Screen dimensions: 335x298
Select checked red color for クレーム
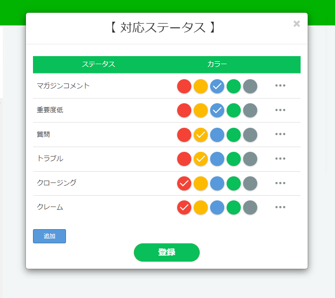point(184,207)
